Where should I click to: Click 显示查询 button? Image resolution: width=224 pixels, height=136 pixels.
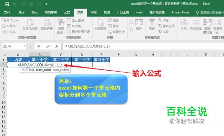point(75,20)
